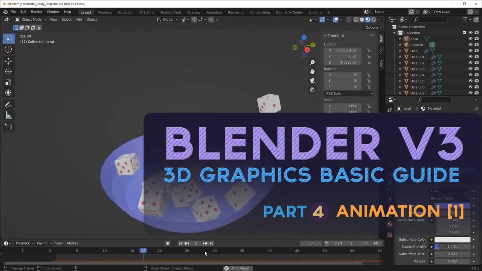Activate the Move tool
Screen dimensions: 482x271
[x=8, y=61]
